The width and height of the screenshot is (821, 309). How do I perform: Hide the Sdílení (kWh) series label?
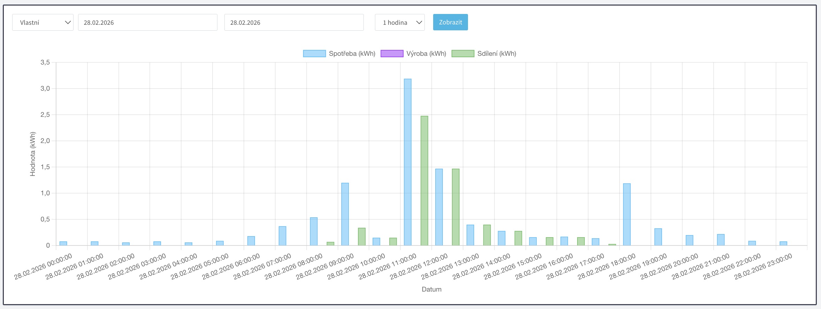click(x=497, y=54)
